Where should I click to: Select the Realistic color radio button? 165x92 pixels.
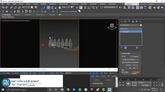pos(123,72)
